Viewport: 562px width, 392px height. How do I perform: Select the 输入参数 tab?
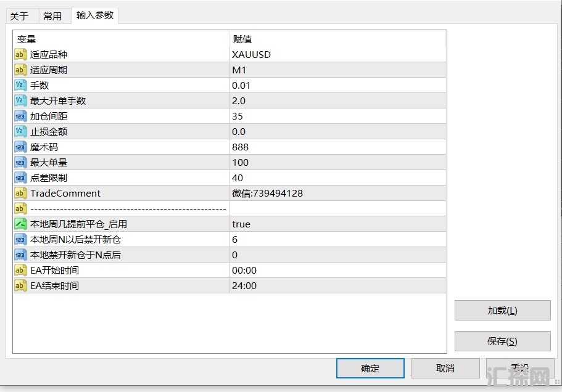click(x=95, y=15)
